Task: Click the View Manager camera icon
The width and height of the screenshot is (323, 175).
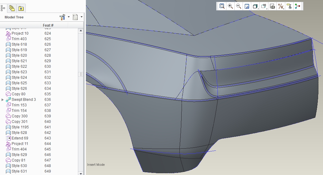Action: point(272,6)
